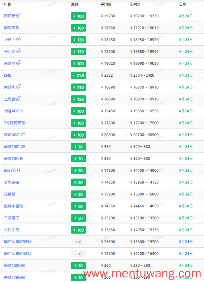Select average price ￥19020
Image resolution: width=204 pixels, height=283 pixels.
108,63
